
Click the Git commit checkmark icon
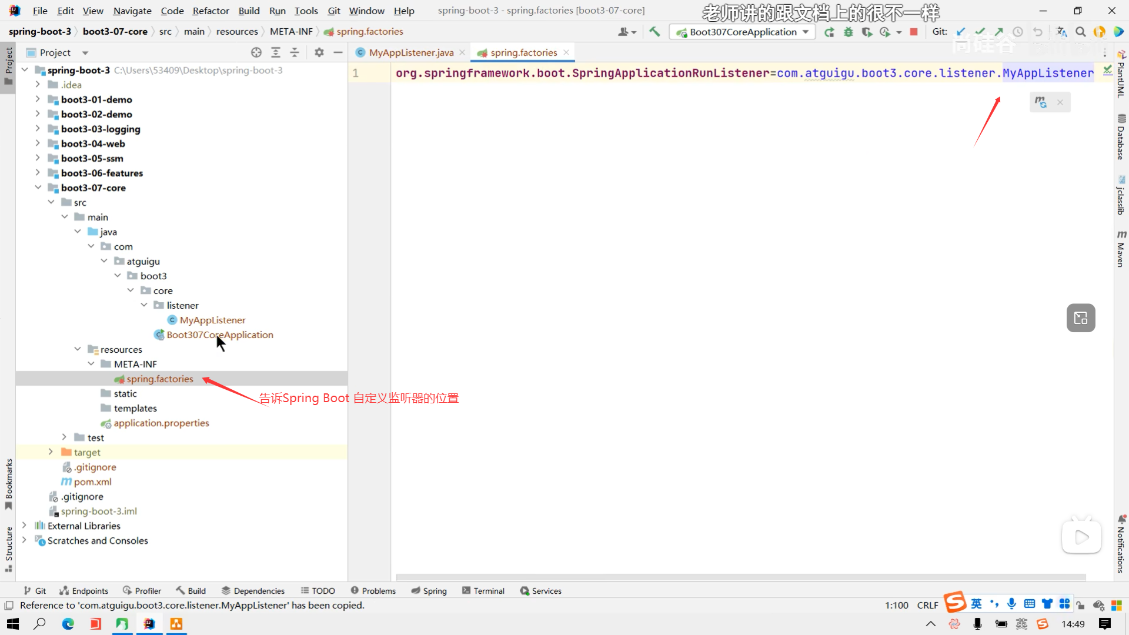[x=980, y=32]
